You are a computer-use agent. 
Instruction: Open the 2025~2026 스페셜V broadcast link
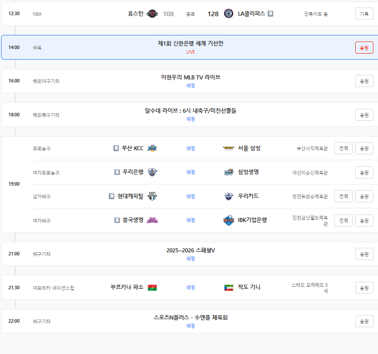point(190,250)
